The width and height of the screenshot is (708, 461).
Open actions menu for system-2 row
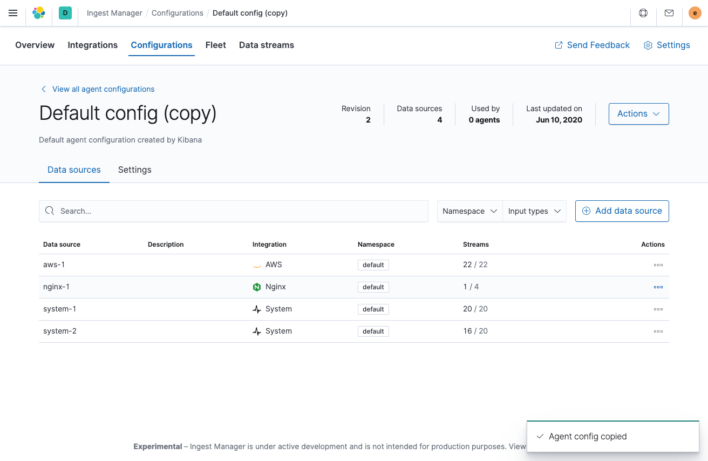coord(658,331)
